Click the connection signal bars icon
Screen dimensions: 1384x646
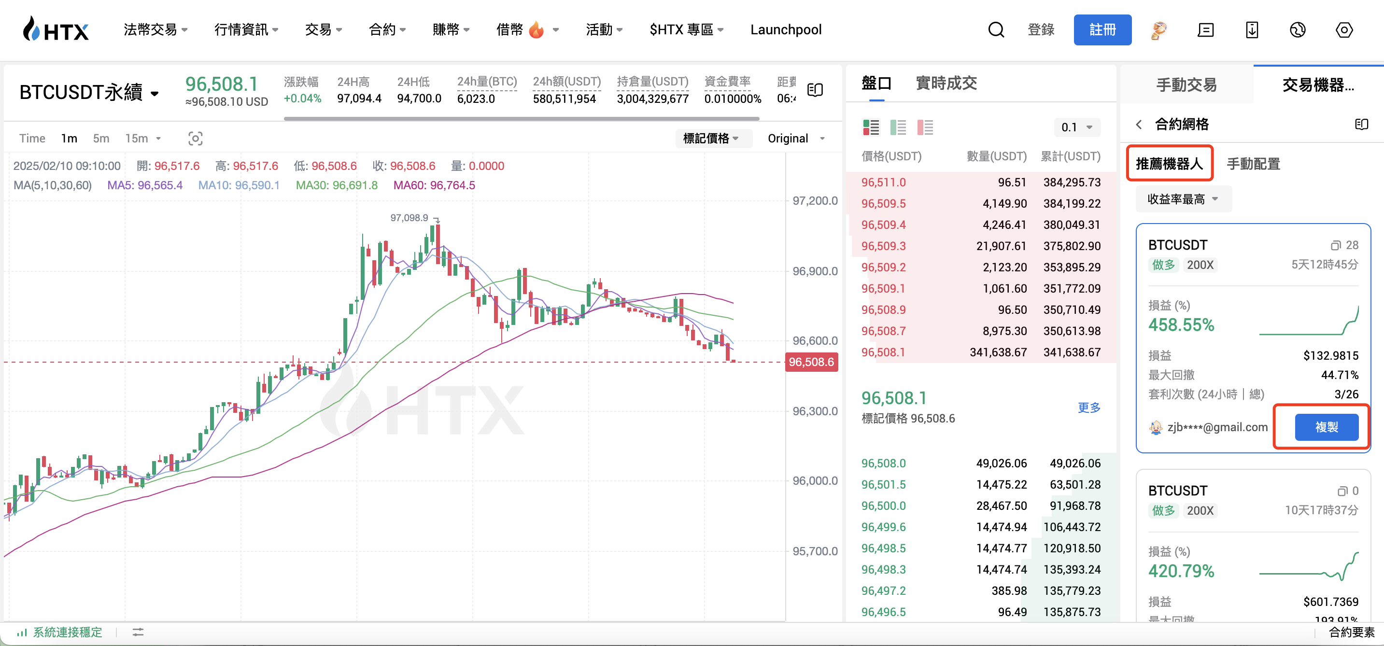pos(22,632)
